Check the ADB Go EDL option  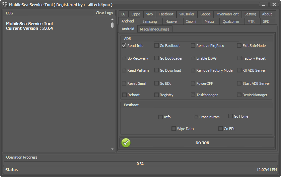click(x=156, y=83)
